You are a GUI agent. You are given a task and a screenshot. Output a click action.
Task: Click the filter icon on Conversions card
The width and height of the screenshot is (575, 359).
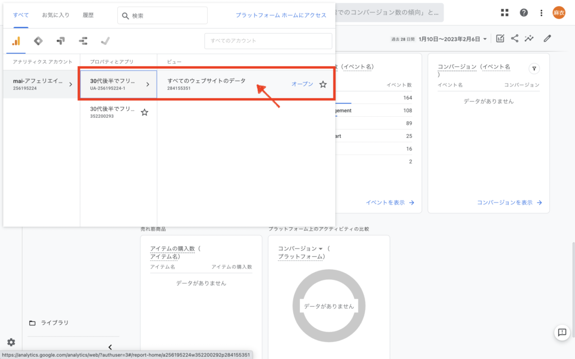(534, 68)
